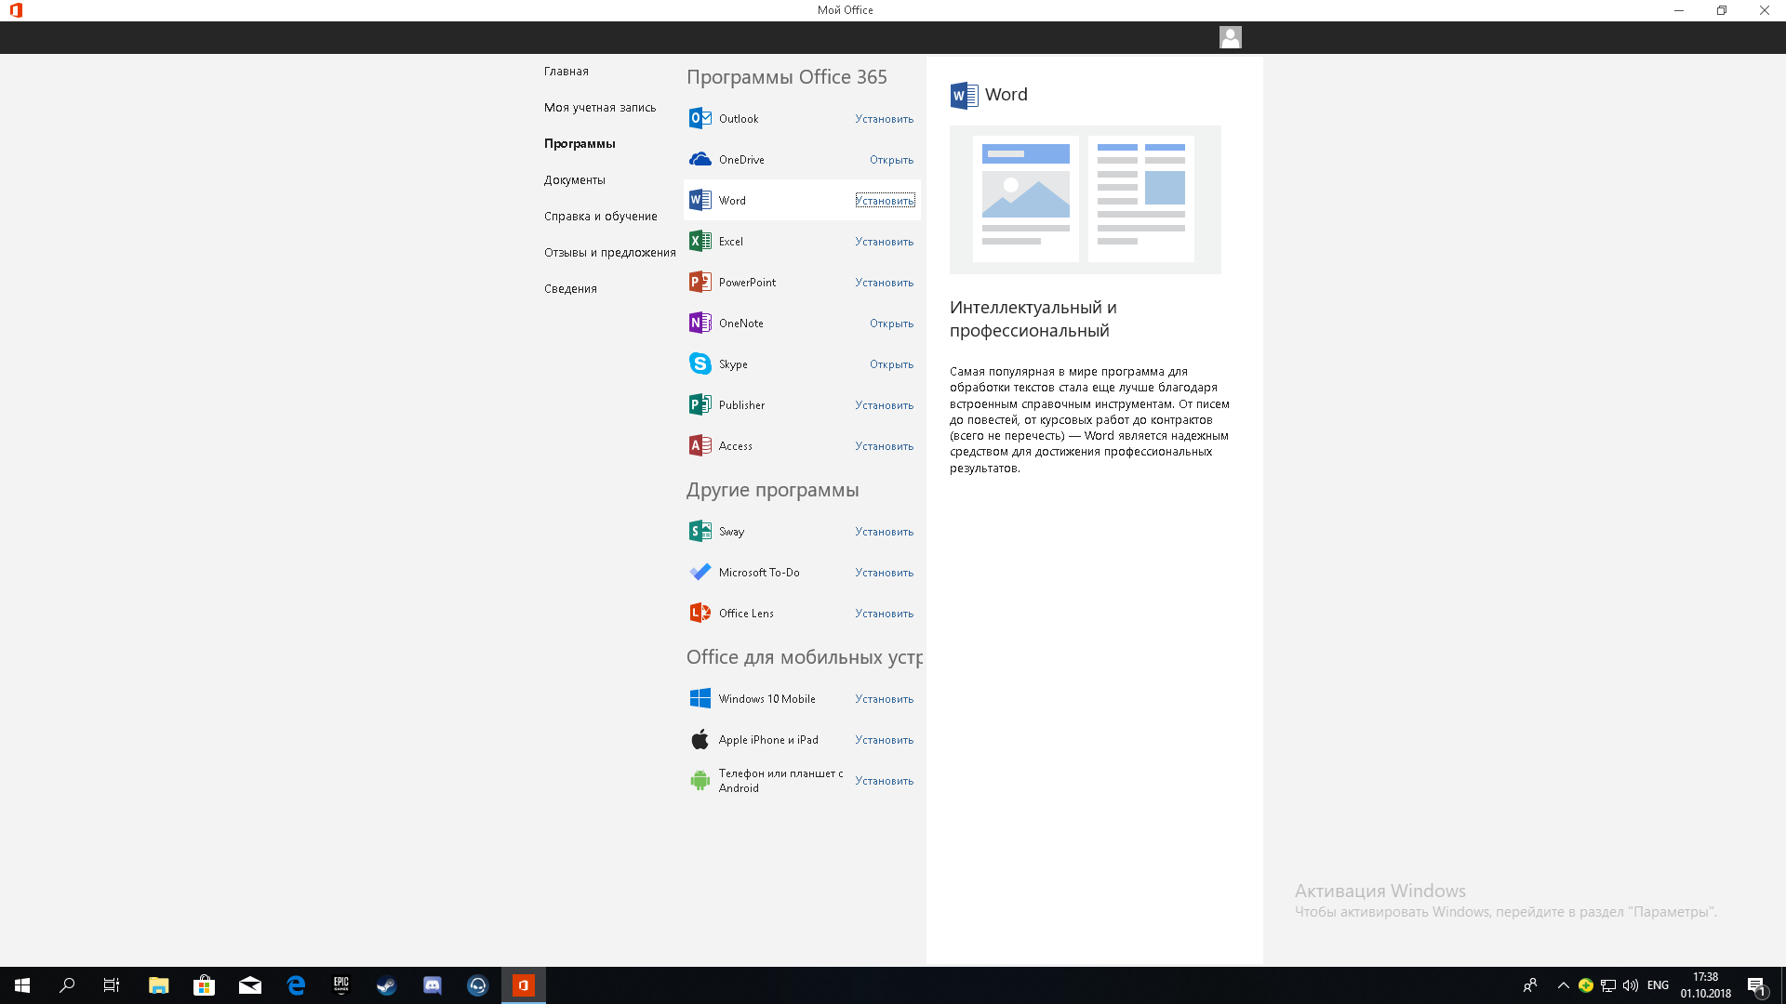Screen dimensions: 1786x1004
Task: Open taskbar search magnifier
Action: click(67, 985)
